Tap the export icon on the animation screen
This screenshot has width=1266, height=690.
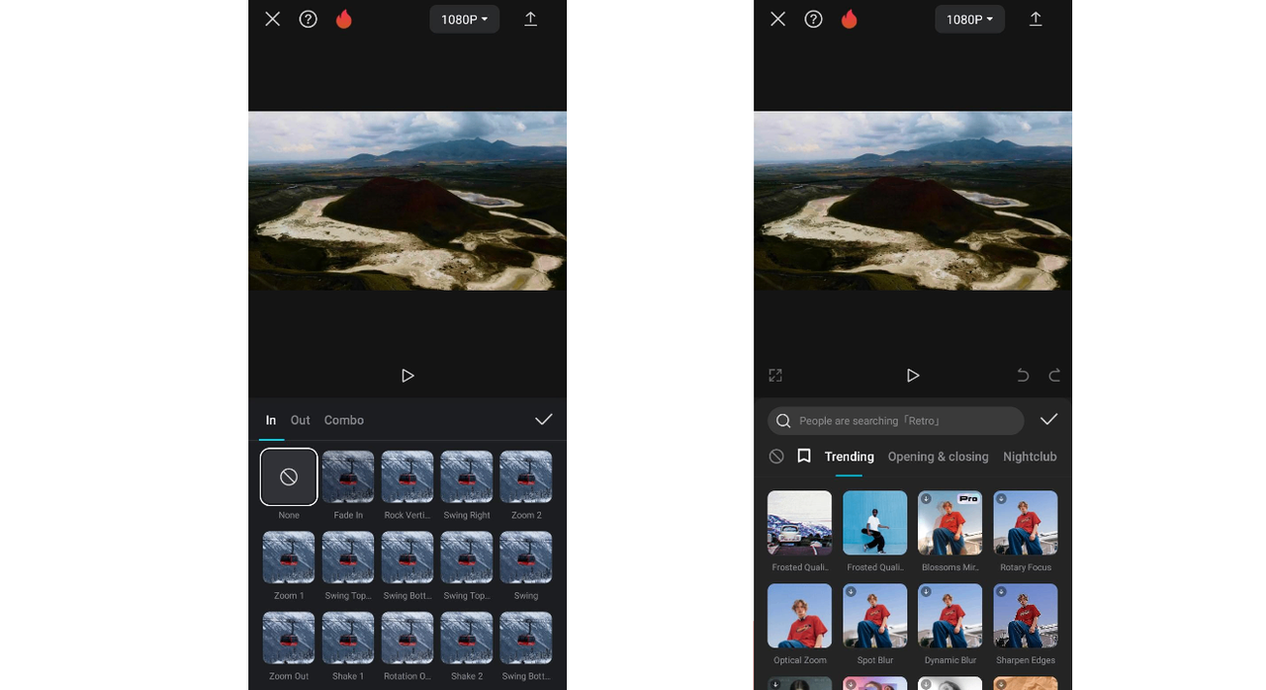click(x=531, y=19)
